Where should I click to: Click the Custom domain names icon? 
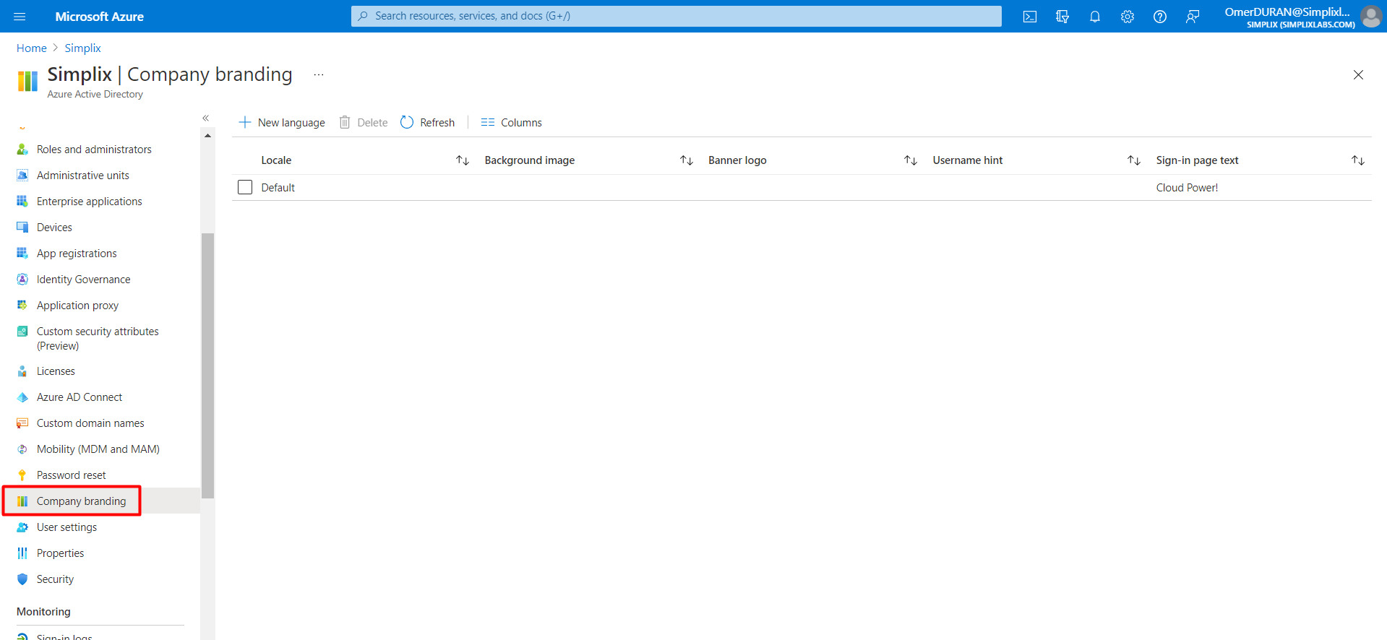click(x=22, y=423)
